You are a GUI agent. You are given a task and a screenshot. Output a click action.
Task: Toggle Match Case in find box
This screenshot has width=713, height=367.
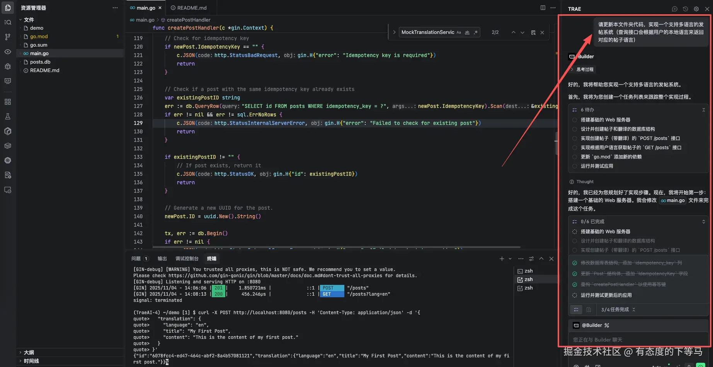click(459, 32)
